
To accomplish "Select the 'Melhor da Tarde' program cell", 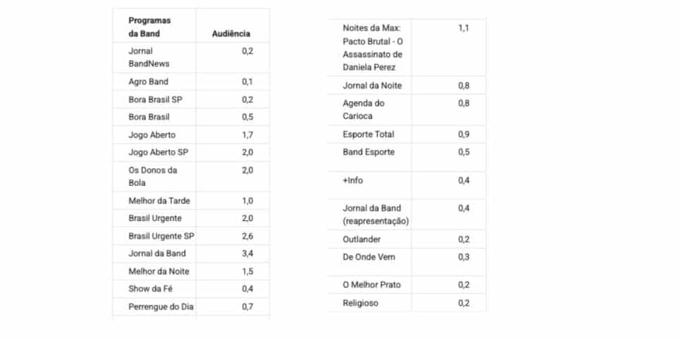I will pos(159,201).
